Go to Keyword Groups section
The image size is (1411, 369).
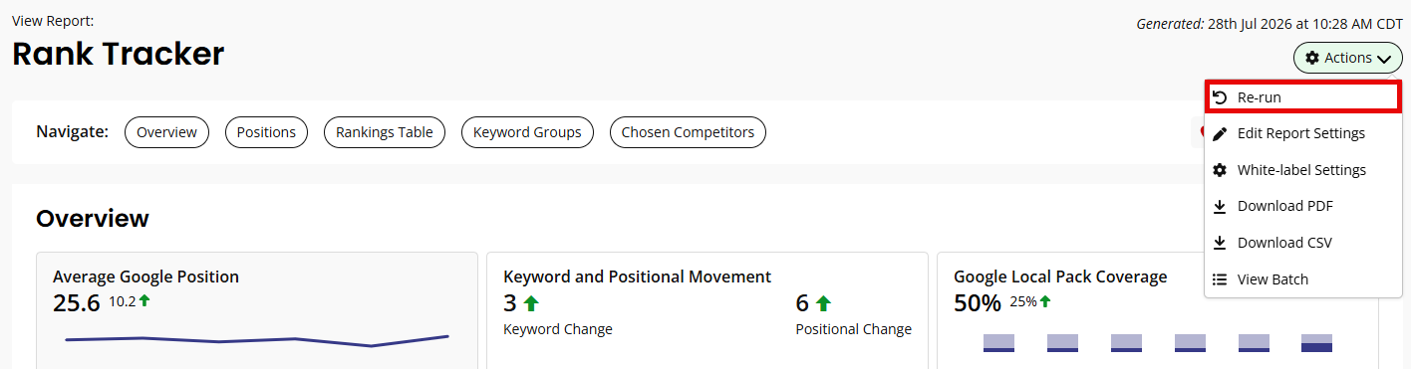[527, 132]
